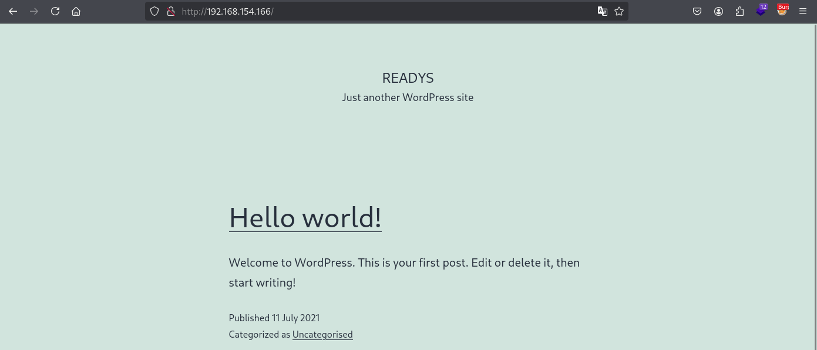Viewport: 817px width, 350px height.
Task: Open the Burp proxy extension icon
Action: [x=782, y=10]
